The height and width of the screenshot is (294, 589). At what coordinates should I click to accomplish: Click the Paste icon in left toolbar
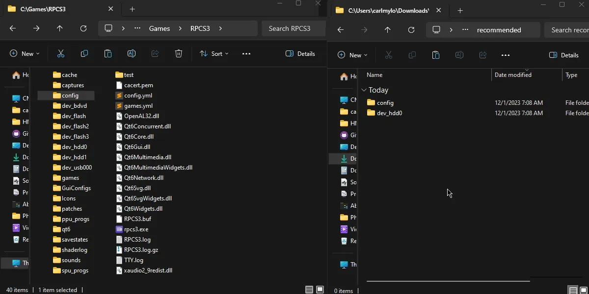pyautogui.click(x=107, y=53)
